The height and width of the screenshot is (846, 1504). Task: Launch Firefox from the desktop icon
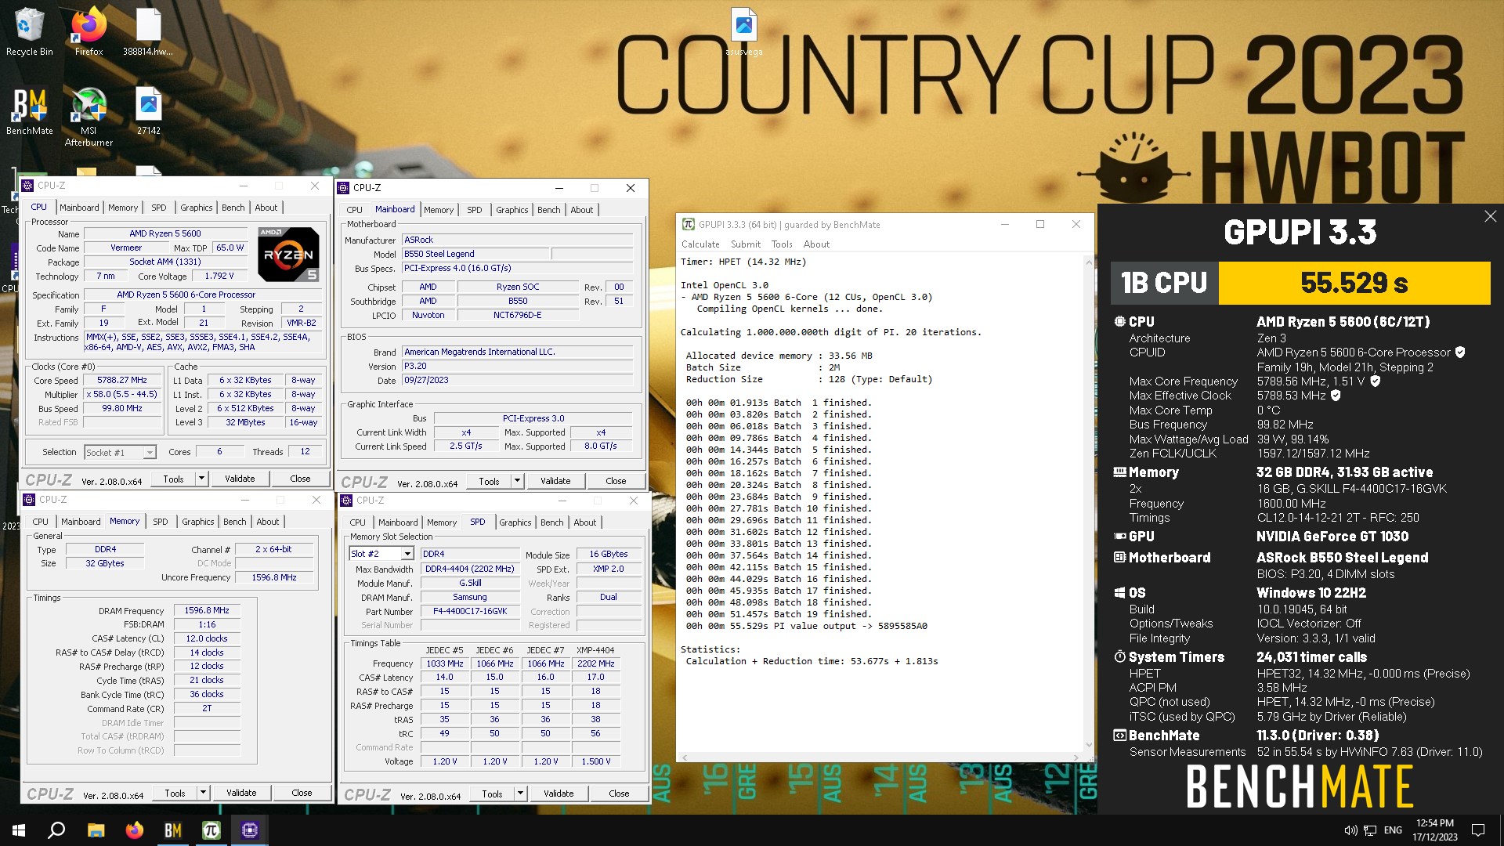click(89, 31)
